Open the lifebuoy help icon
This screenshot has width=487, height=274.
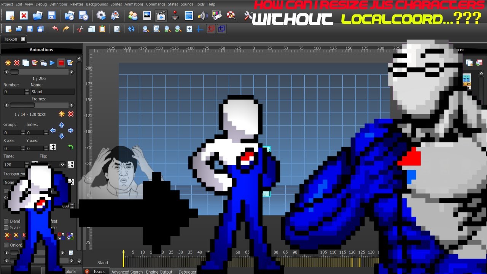coord(230,16)
